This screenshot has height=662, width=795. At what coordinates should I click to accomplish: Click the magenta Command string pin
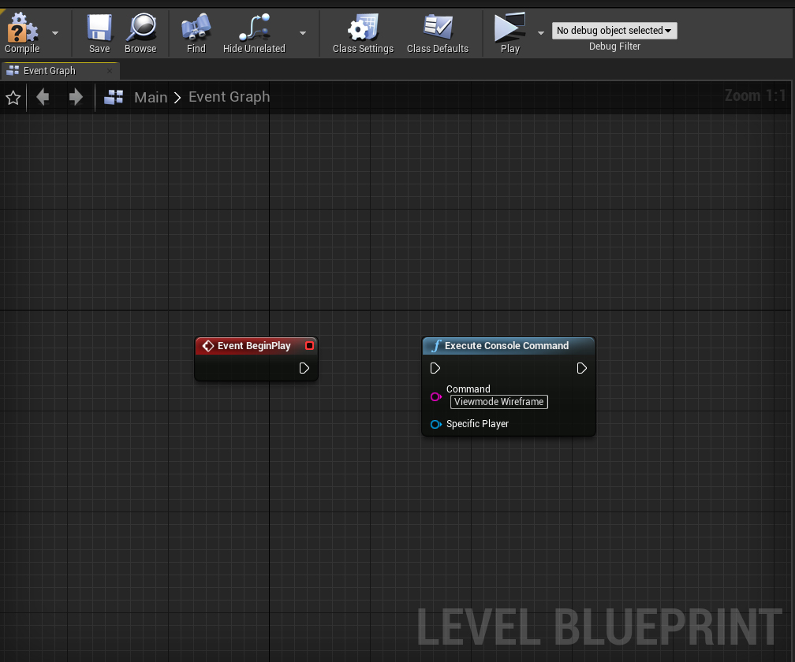point(435,396)
